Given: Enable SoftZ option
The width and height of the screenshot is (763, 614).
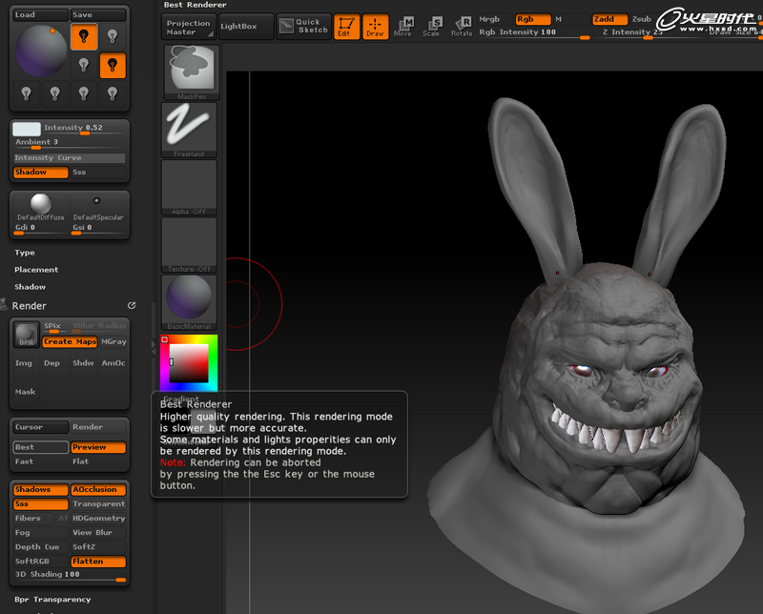Looking at the screenshot, I should tap(98, 547).
